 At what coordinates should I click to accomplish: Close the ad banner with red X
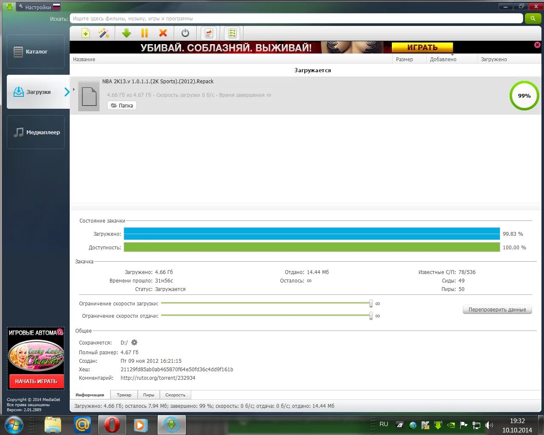coord(537,45)
